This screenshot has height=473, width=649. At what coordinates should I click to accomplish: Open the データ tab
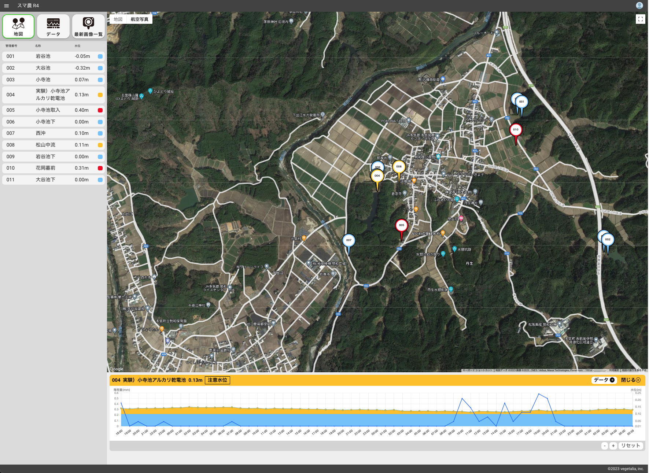coord(53,26)
